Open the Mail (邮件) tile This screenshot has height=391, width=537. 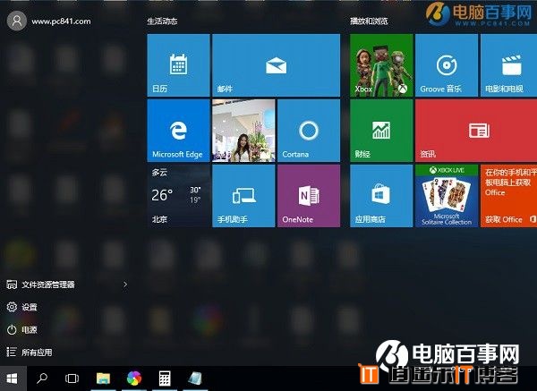click(276, 65)
